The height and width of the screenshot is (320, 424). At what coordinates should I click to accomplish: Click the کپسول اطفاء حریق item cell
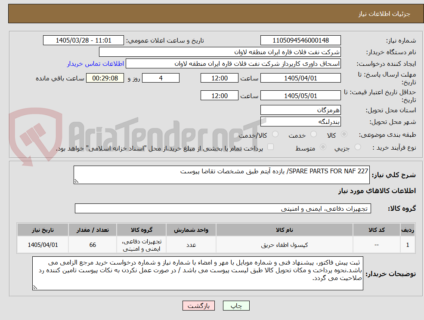click(x=284, y=245)
